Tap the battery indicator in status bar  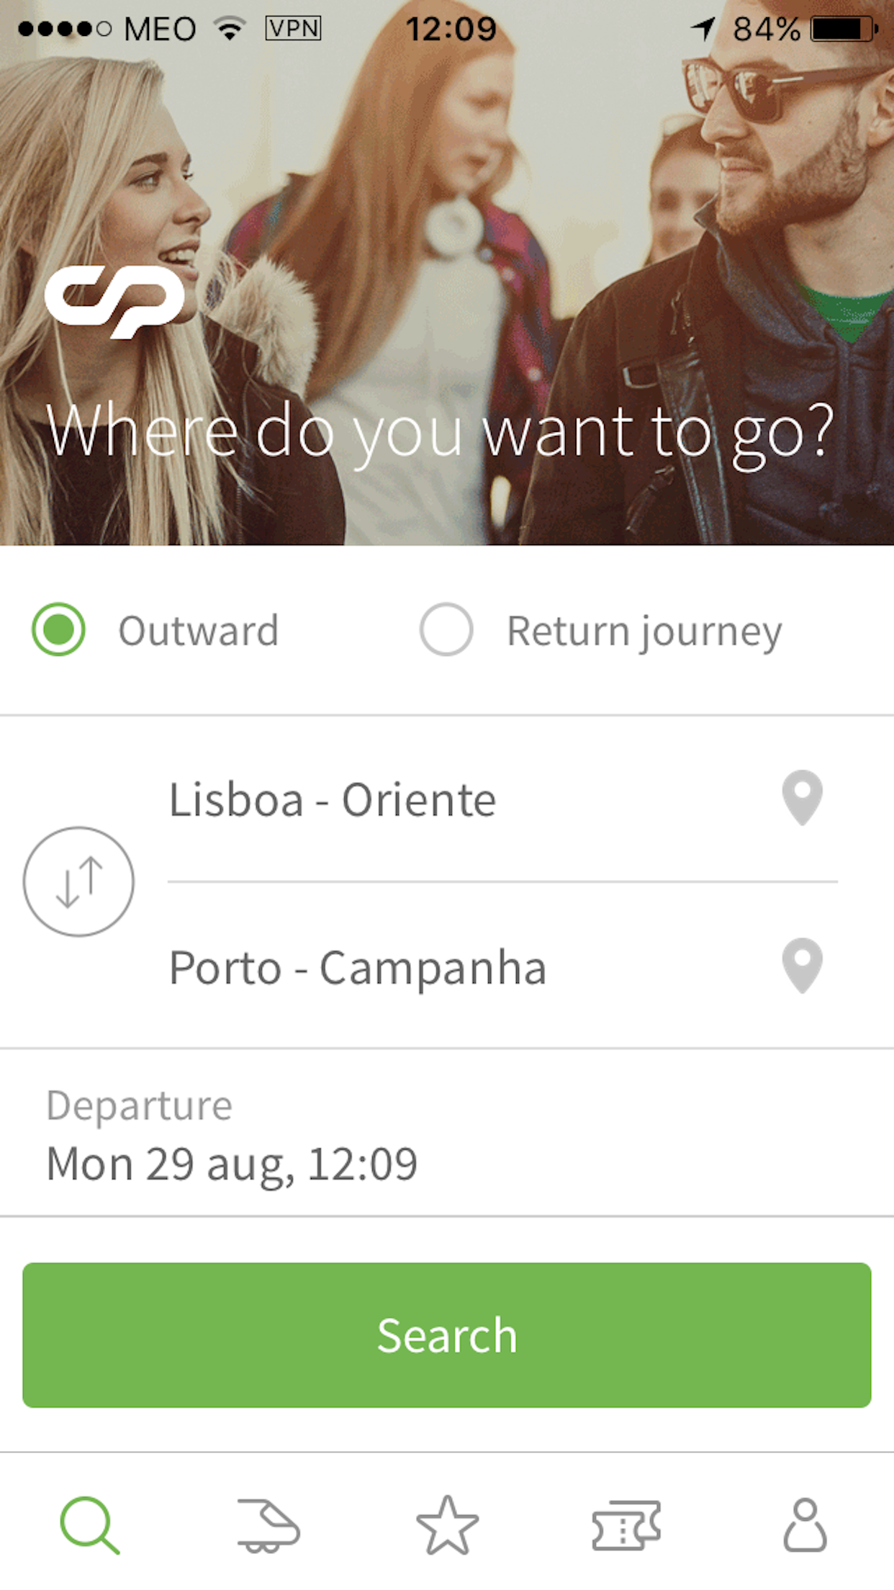click(844, 29)
